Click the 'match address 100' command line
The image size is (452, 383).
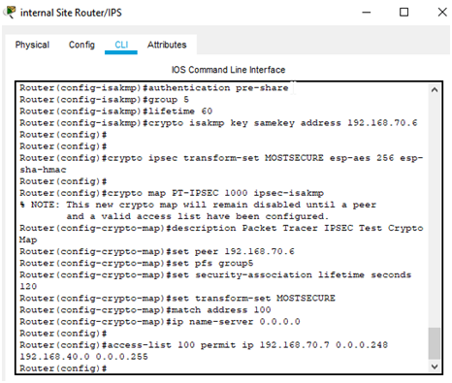tap(145, 310)
